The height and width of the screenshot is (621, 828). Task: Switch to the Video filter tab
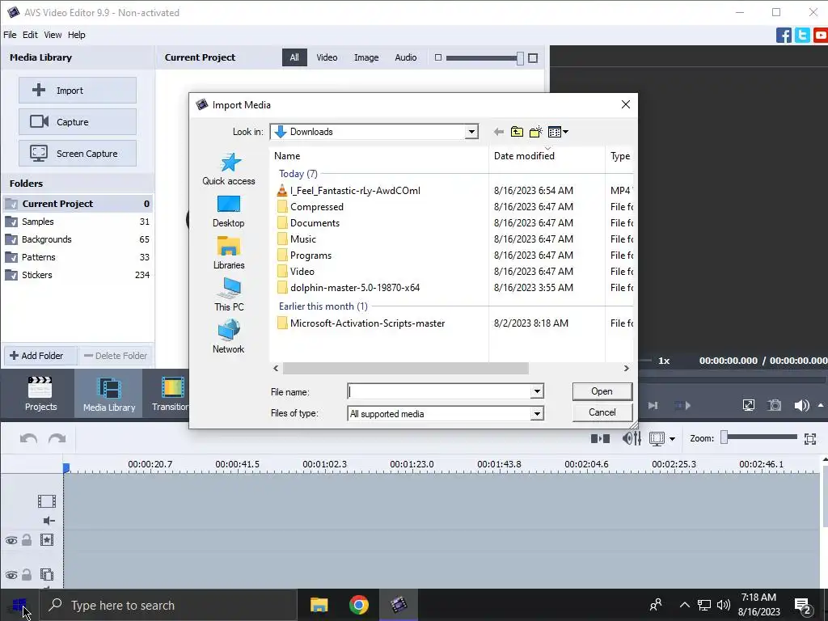[x=327, y=57]
